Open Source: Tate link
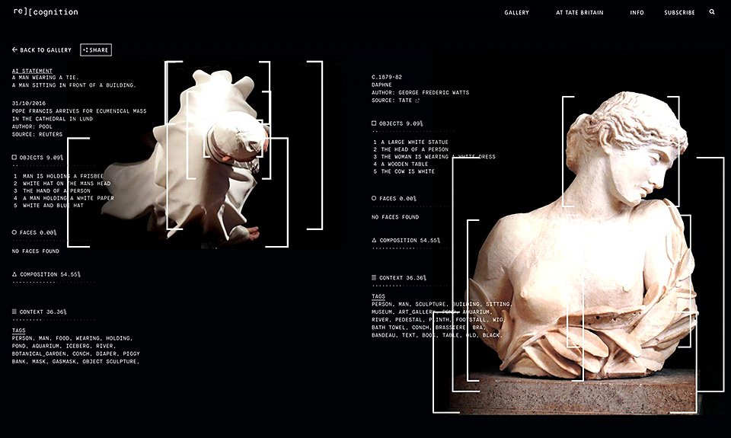The image size is (731, 438). pos(395,101)
